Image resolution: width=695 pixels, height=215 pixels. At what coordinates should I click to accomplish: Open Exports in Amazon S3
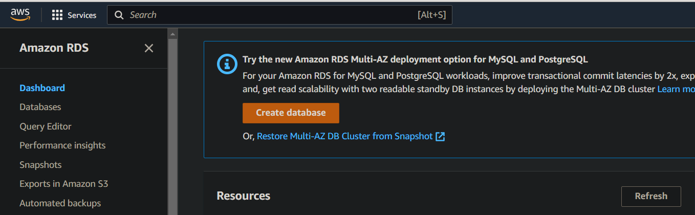[64, 184]
